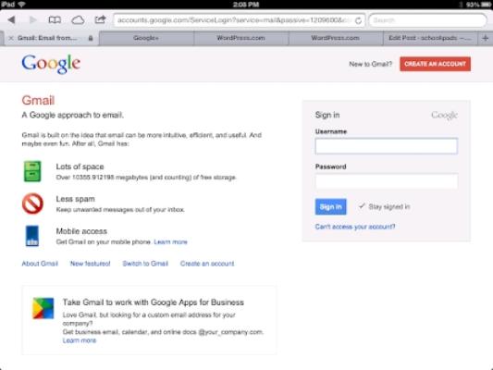Open the bookmarks book icon

pyautogui.click(x=55, y=20)
